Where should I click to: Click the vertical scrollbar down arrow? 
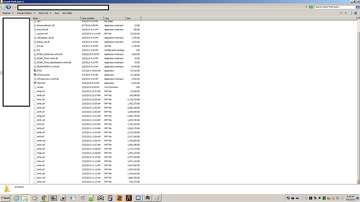pyautogui.click(x=358, y=182)
